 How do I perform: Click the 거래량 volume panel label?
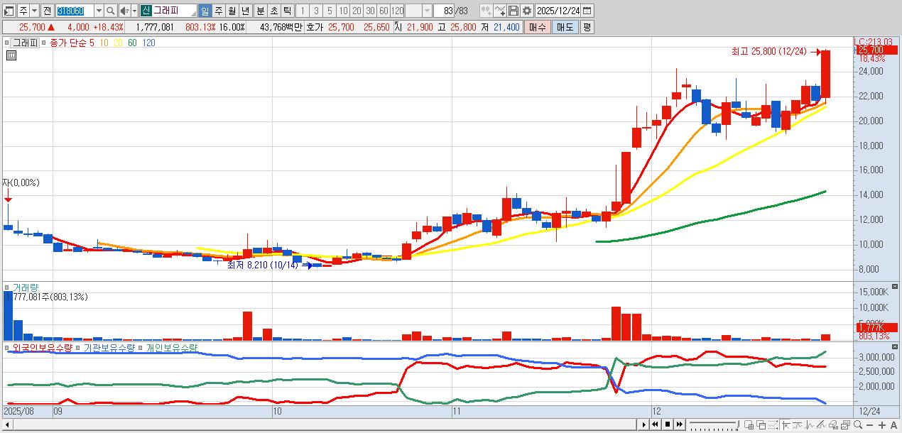pos(26,287)
